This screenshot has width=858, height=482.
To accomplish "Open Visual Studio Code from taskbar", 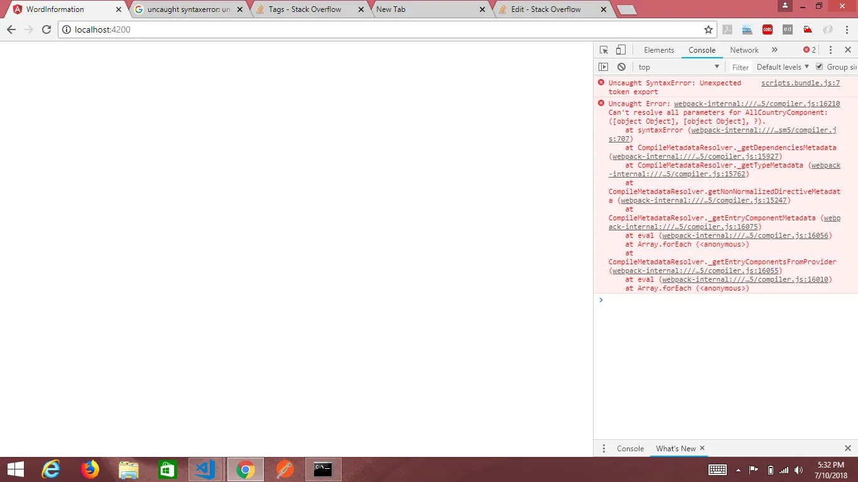I will tap(205, 469).
